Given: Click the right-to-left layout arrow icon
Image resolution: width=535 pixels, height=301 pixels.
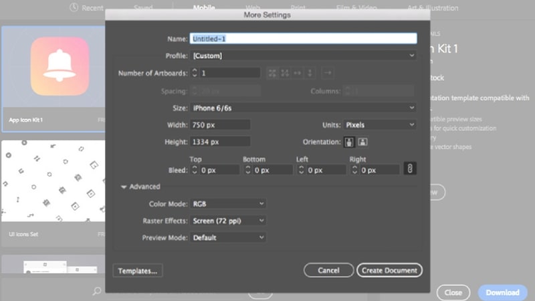Looking at the screenshot, I should pyautogui.click(x=328, y=73).
